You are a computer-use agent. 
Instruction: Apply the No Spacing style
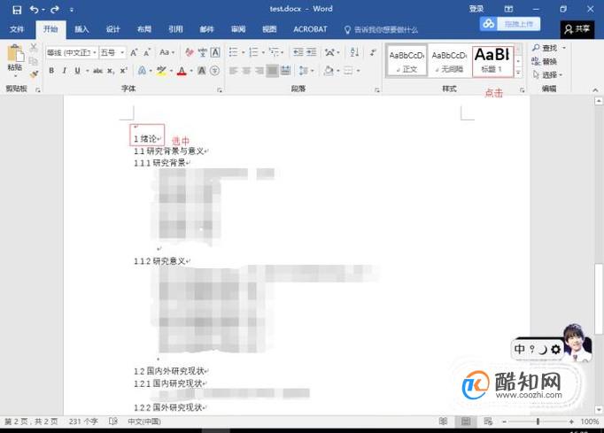click(449, 61)
